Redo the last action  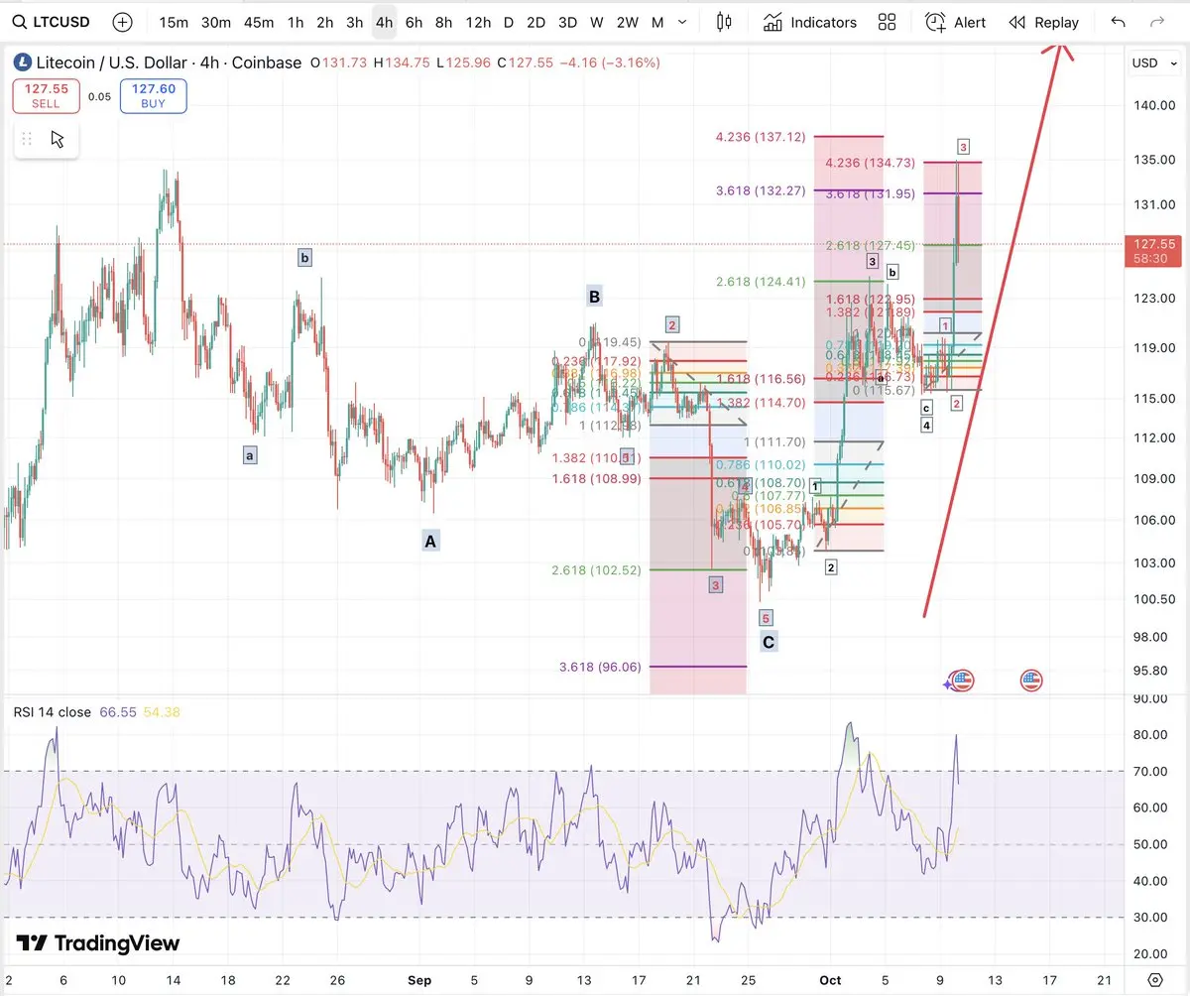pyautogui.click(x=1156, y=22)
